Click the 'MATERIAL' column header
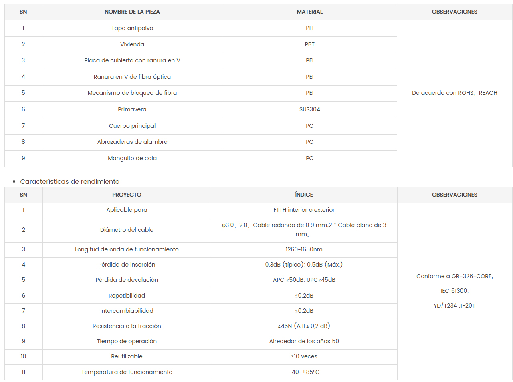 coord(309,12)
